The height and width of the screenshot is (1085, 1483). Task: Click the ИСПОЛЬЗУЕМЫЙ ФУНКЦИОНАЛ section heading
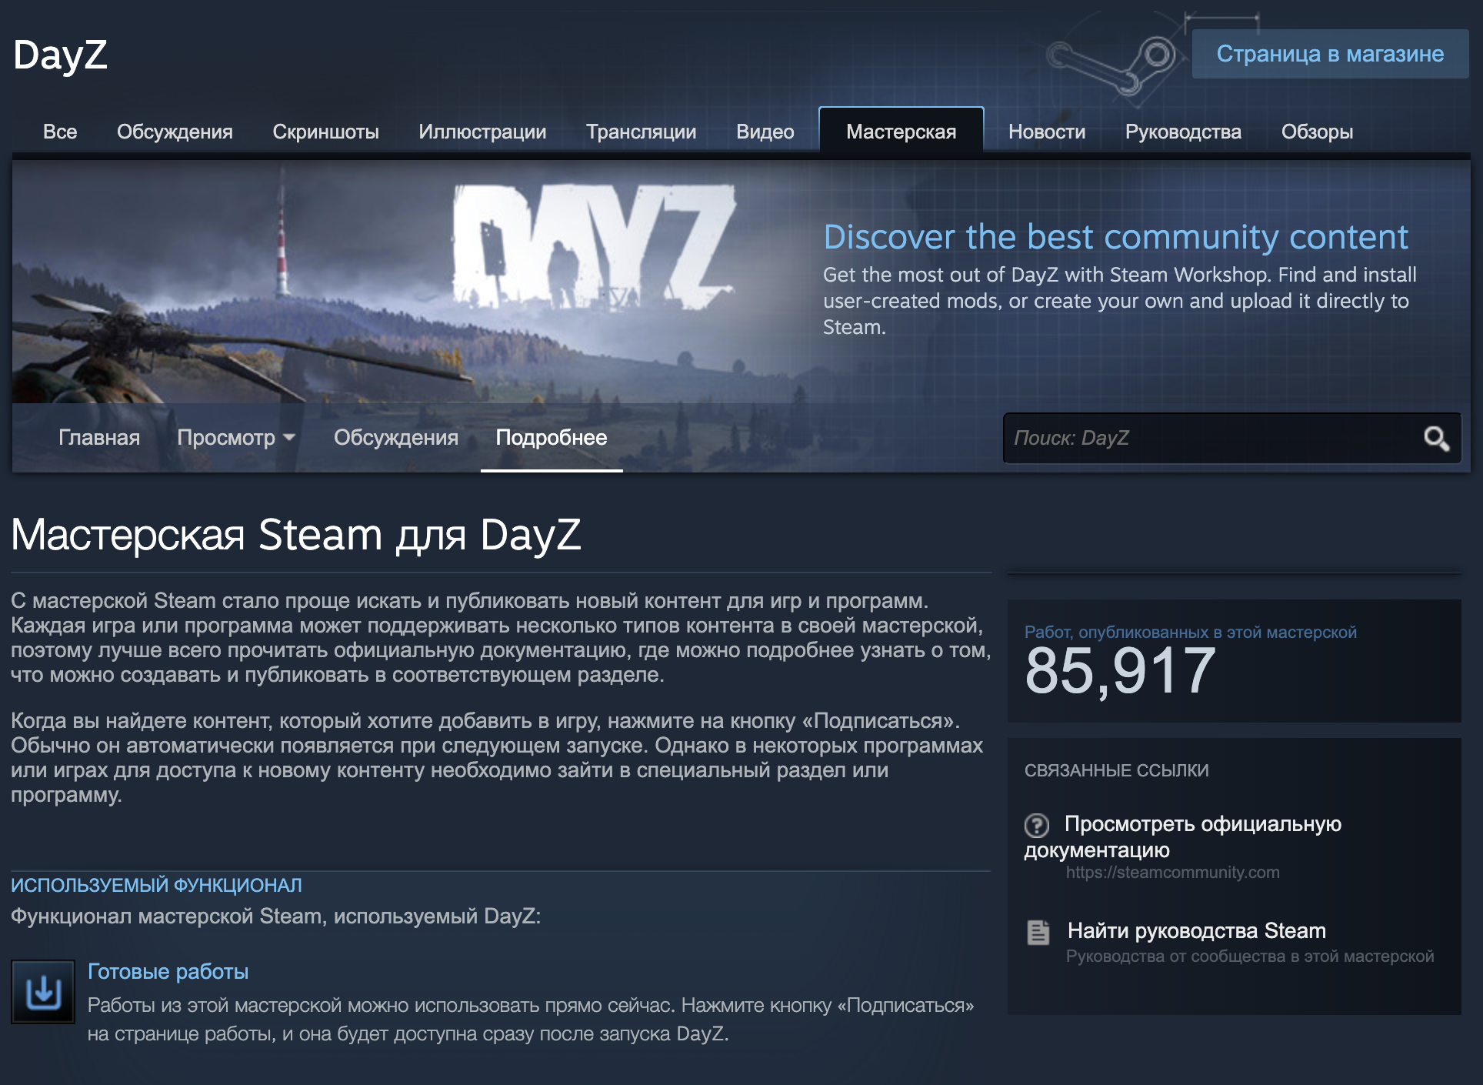pyautogui.click(x=156, y=886)
